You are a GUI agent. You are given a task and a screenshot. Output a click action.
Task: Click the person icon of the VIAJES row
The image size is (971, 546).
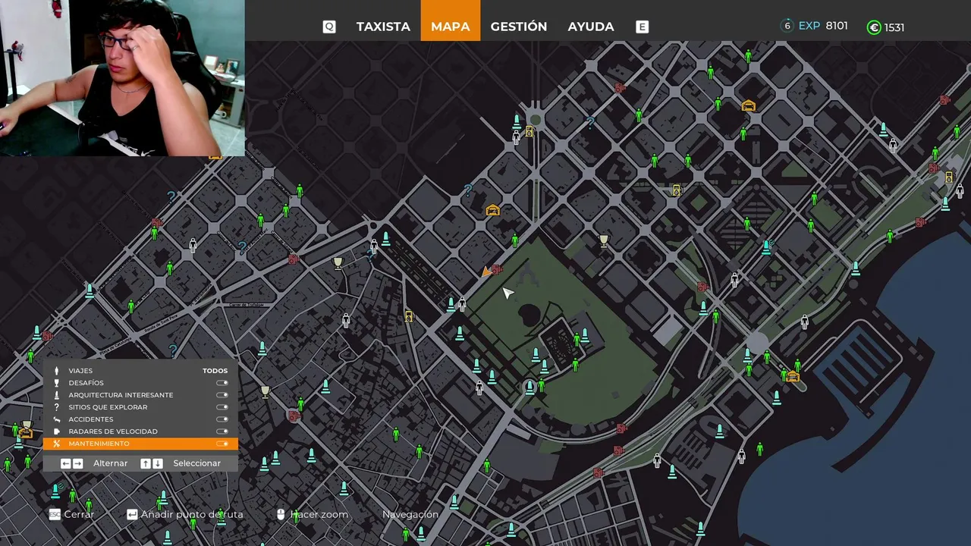point(56,371)
